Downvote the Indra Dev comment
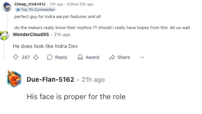202x114 pixels. pos(36,57)
